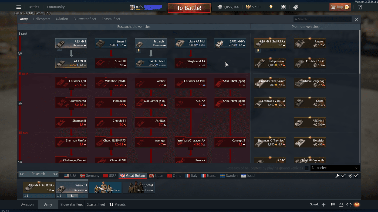Open the contacts people icon
The height and width of the screenshot is (212, 378).
[341, 205]
